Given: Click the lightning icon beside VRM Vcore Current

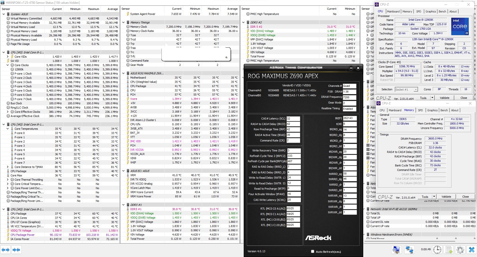Looking at the screenshot, I should pos(128,192).
